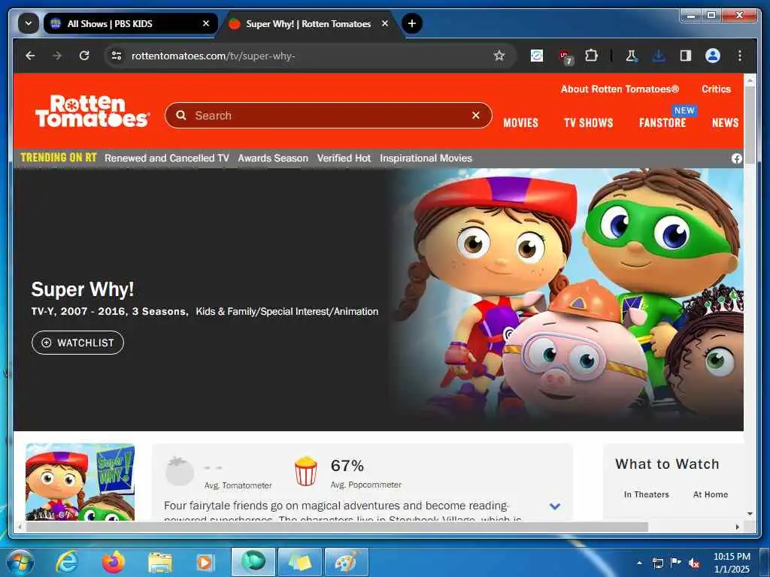This screenshot has width=770, height=577.
Task: Click the horizontal scrollbar thumb
Action: point(337,527)
